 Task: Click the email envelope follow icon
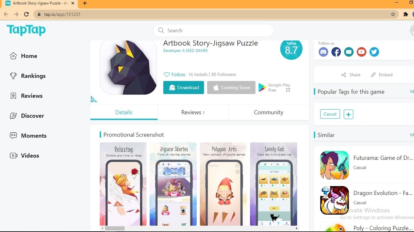[x=349, y=52]
